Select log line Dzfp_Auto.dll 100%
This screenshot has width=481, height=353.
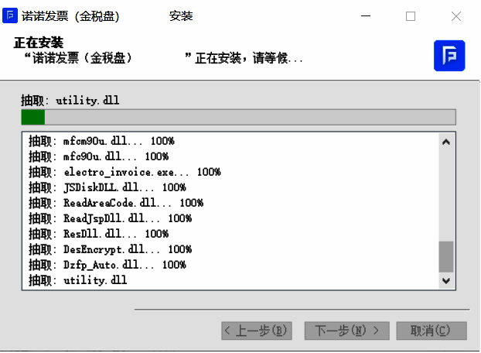(x=107, y=265)
